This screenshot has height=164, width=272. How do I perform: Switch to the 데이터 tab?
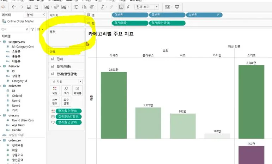6,15
